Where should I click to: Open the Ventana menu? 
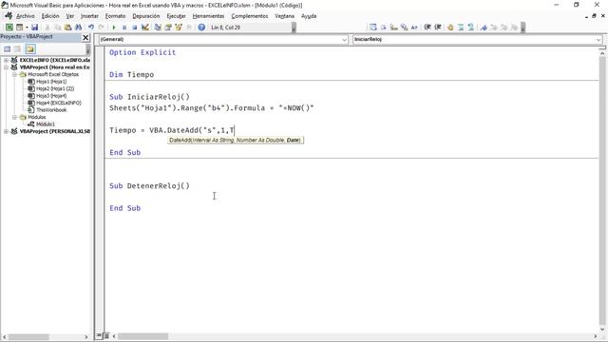[284, 16]
